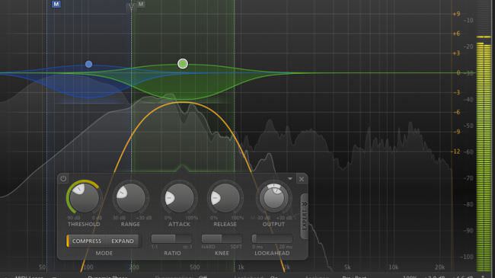Click the Attack knob

tap(179, 198)
